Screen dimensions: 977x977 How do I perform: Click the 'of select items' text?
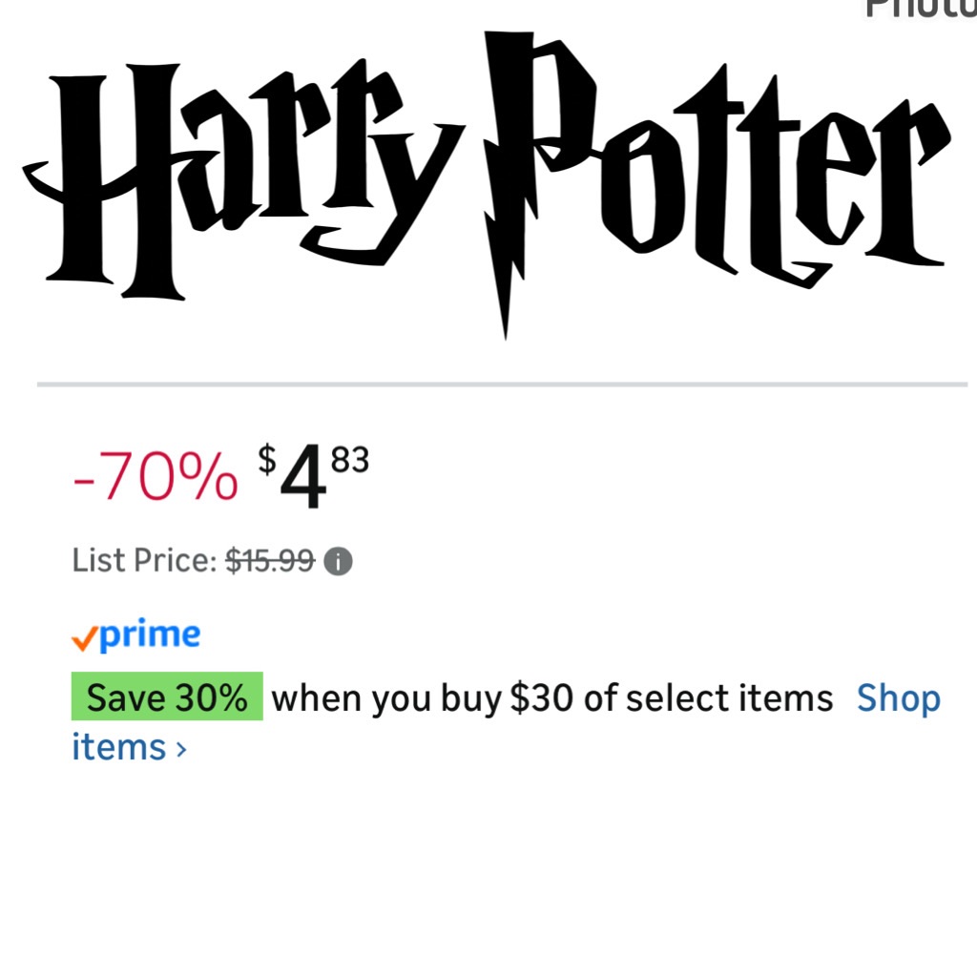point(708,698)
